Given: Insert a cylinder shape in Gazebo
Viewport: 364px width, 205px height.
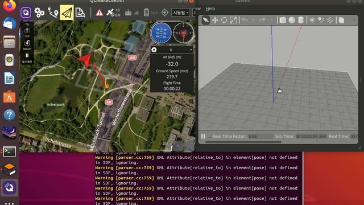Looking at the screenshot, I should (301, 20).
